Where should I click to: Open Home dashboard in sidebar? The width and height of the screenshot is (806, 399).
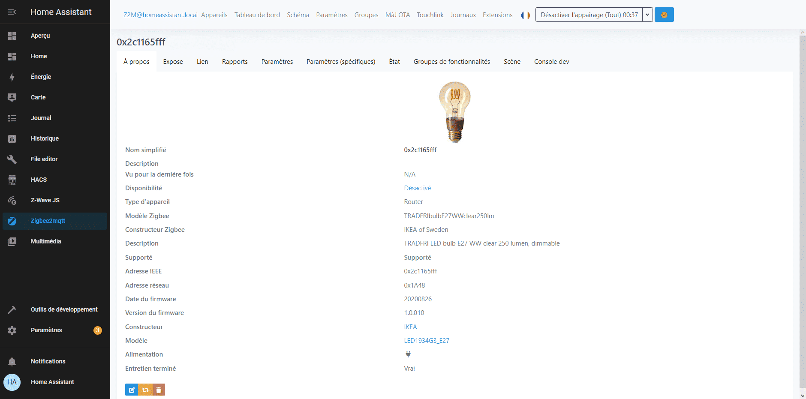pyautogui.click(x=55, y=56)
